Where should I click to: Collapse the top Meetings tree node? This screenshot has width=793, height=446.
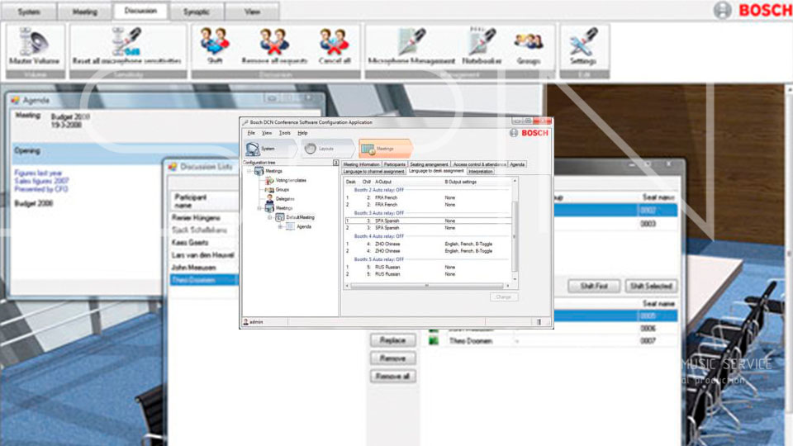(x=248, y=171)
